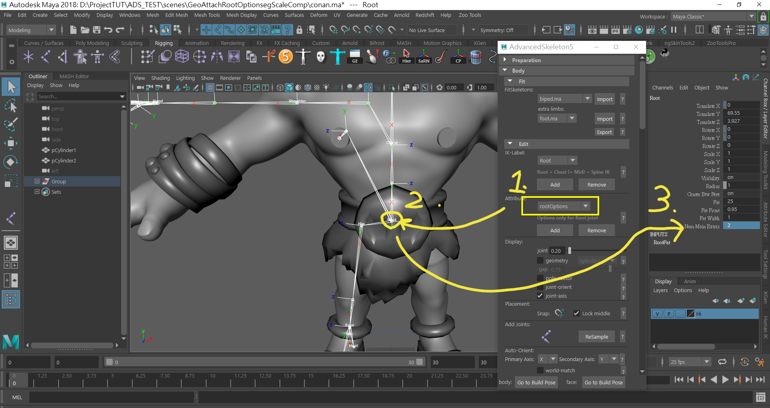Click the CP icon on the Rigging shelf
770x408 pixels.
tap(458, 57)
